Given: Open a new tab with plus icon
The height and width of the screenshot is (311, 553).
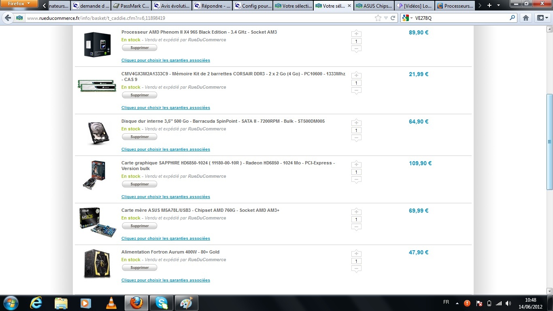Looking at the screenshot, I should 489,6.
